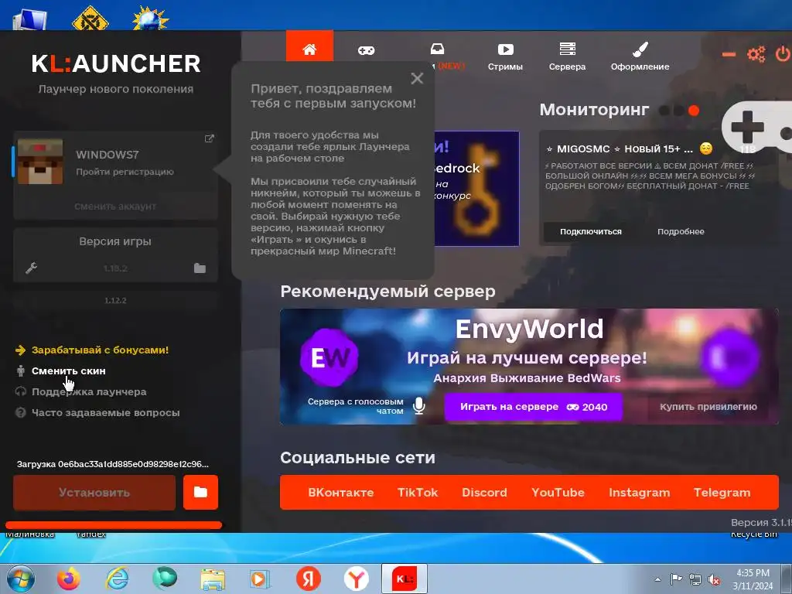Open Discord social link
The height and width of the screenshot is (594, 792).
tap(484, 493)
